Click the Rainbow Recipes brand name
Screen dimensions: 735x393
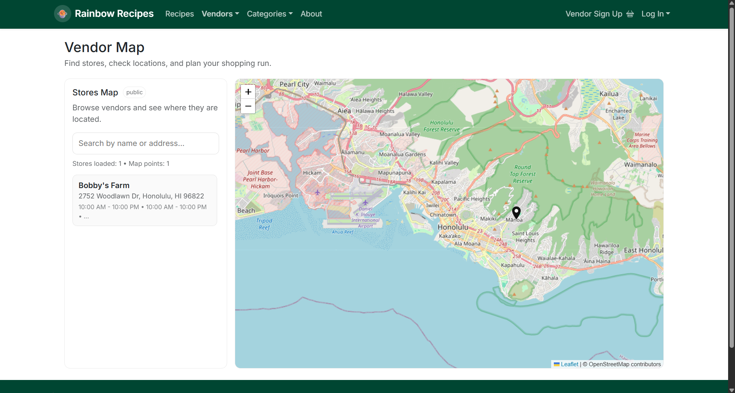click(114, 14)
